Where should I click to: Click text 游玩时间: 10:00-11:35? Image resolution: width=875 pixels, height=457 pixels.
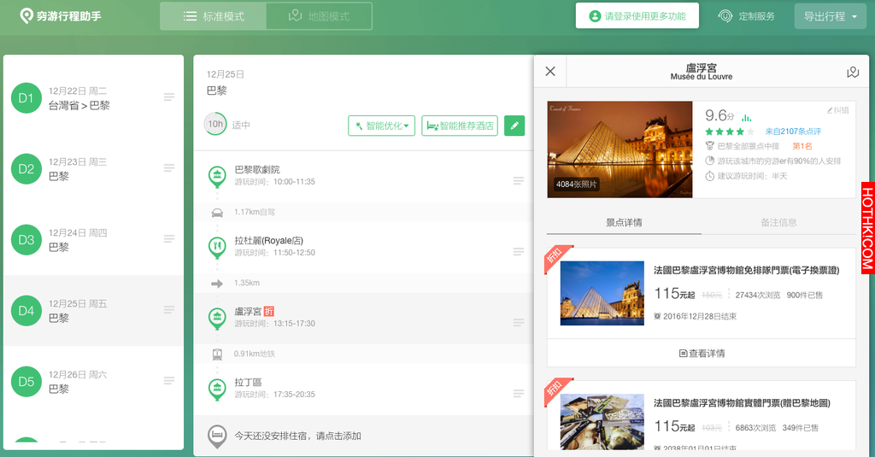pos(275,182)
